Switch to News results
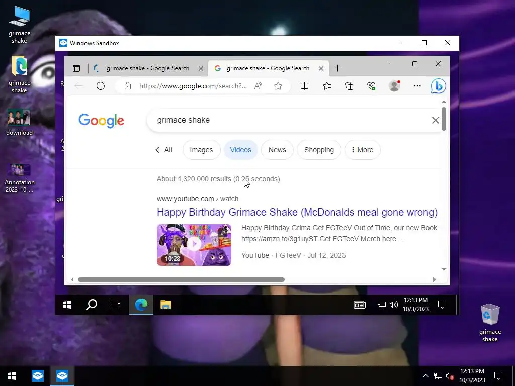The width and height of the screenshot is (515, 386). pyautogui.click(x=277, y=150)
